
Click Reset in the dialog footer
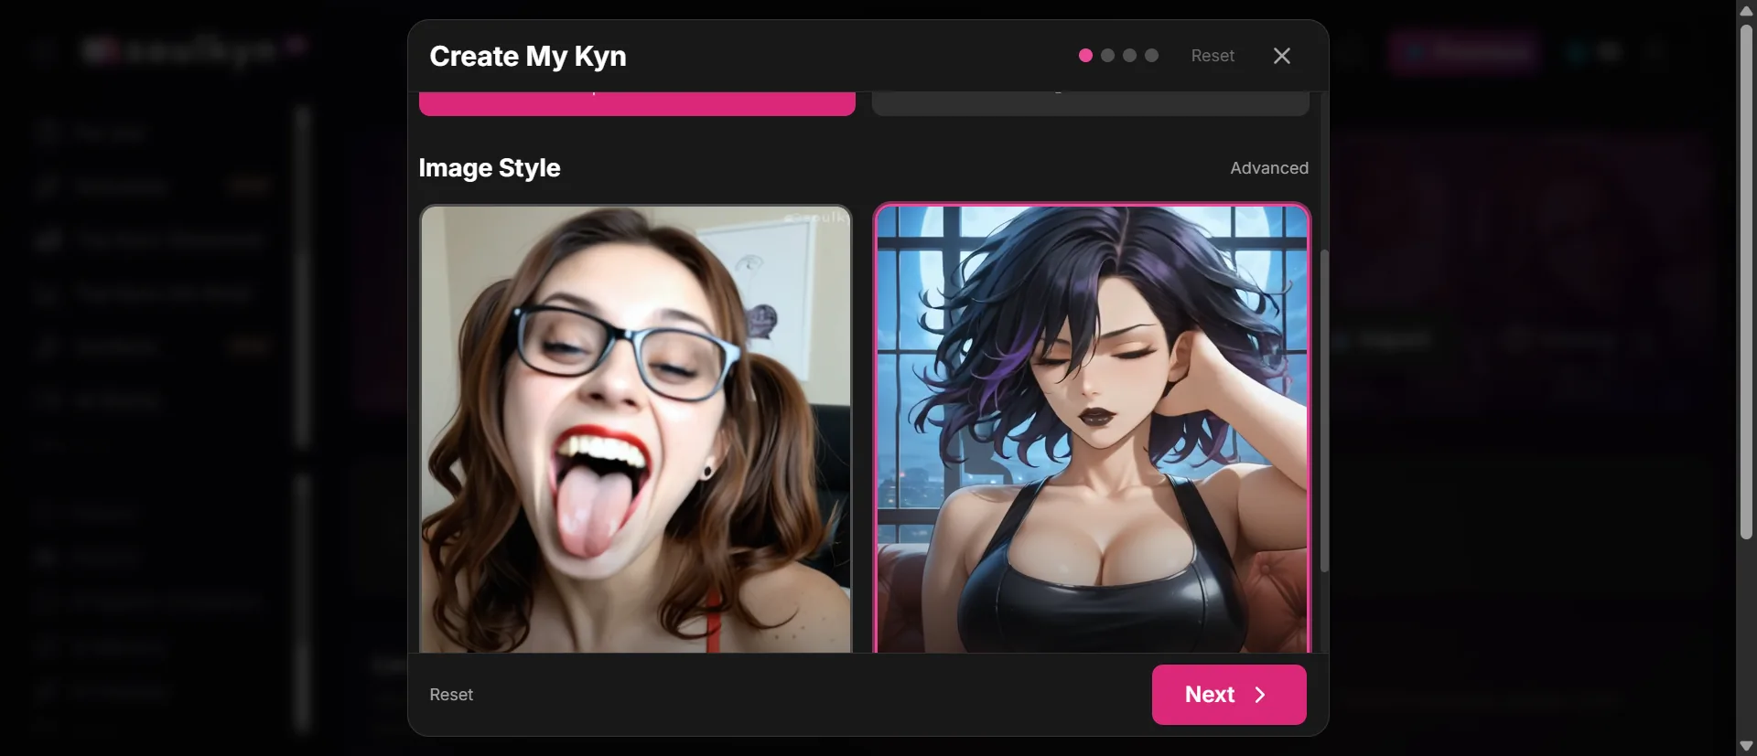point(451,695)
